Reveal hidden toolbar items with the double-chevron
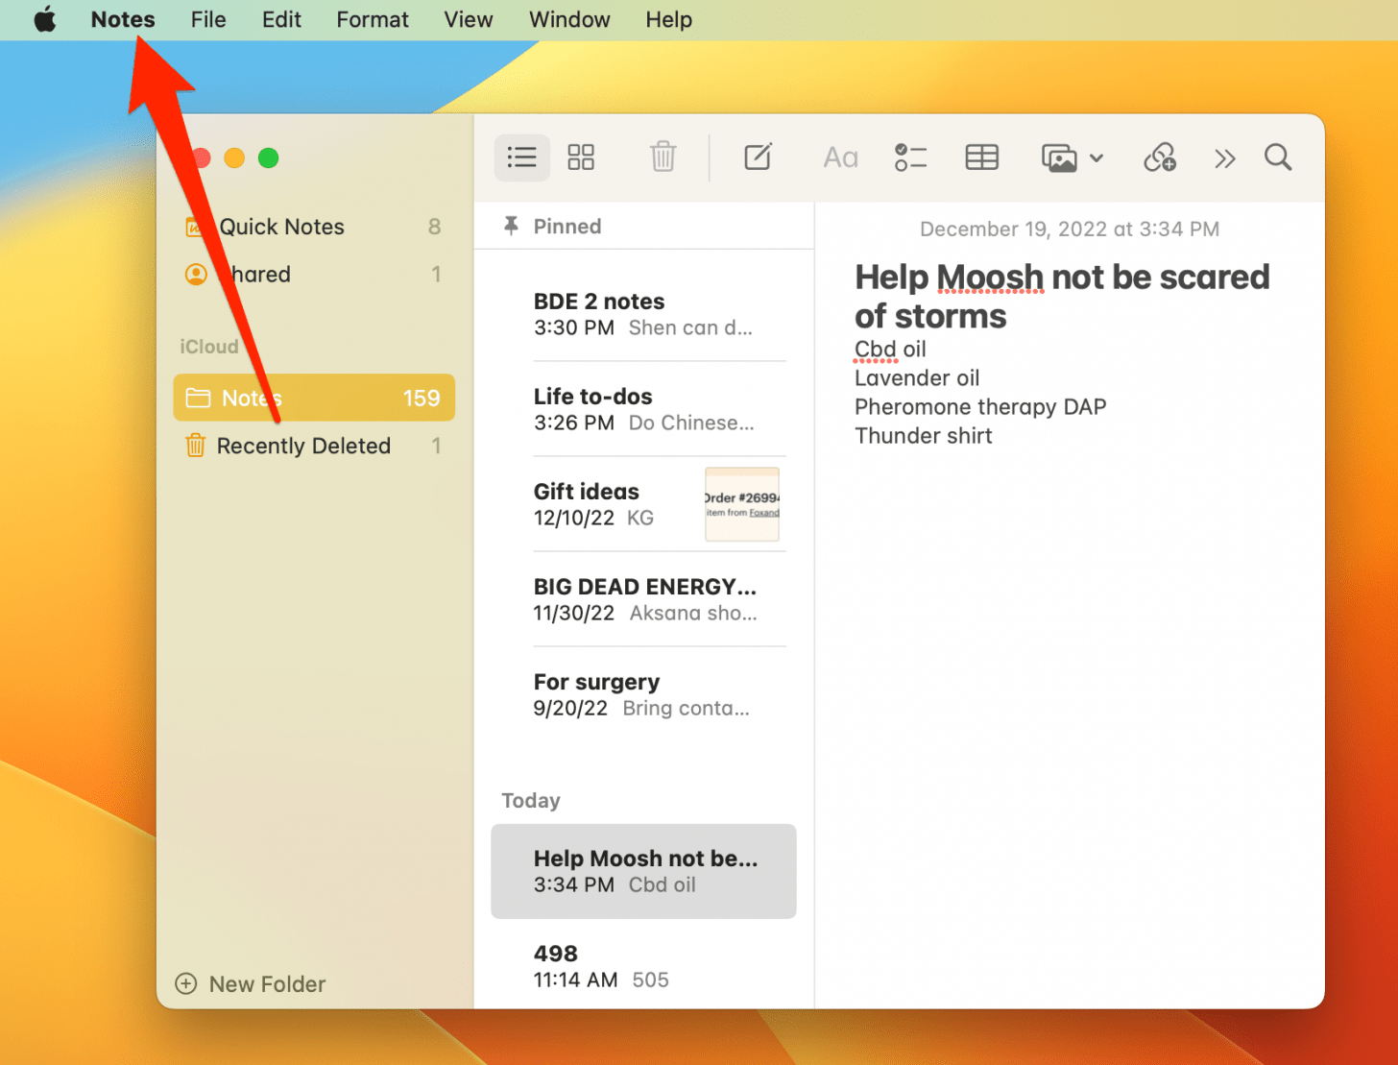This screenshot has height=1065, width=1398. coord(1224,157)
